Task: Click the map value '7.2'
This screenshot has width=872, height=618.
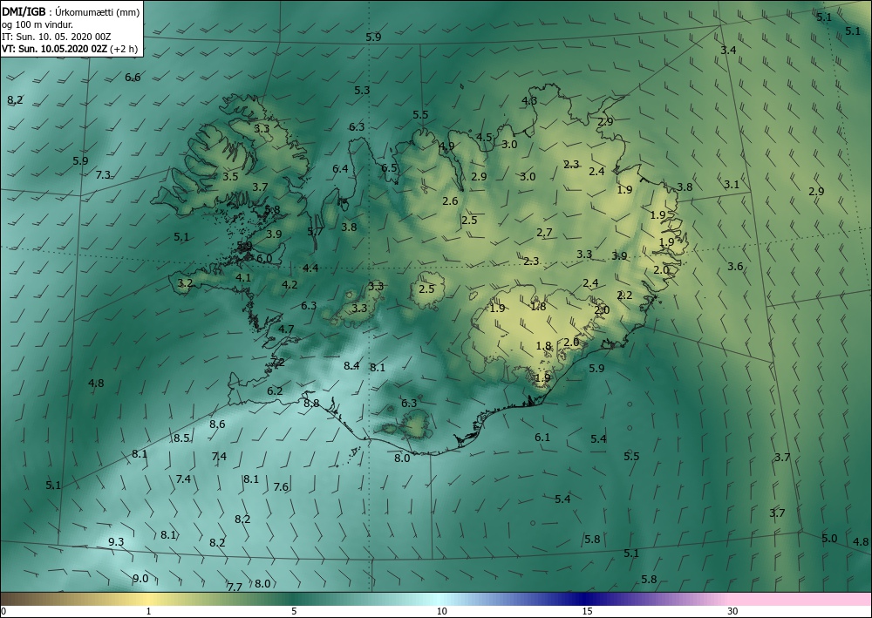Action: pyautogui.click(x=276, y=362)
